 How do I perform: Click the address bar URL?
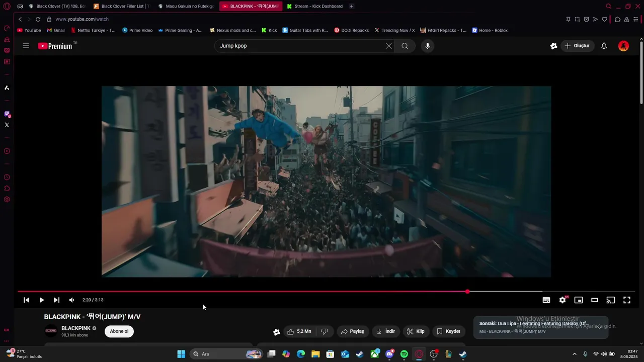[82, 19]
